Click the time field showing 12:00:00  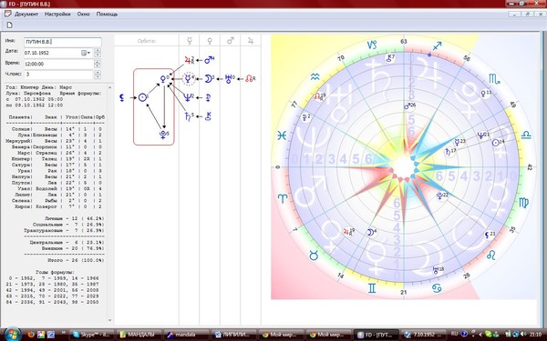tap(58, 64)
